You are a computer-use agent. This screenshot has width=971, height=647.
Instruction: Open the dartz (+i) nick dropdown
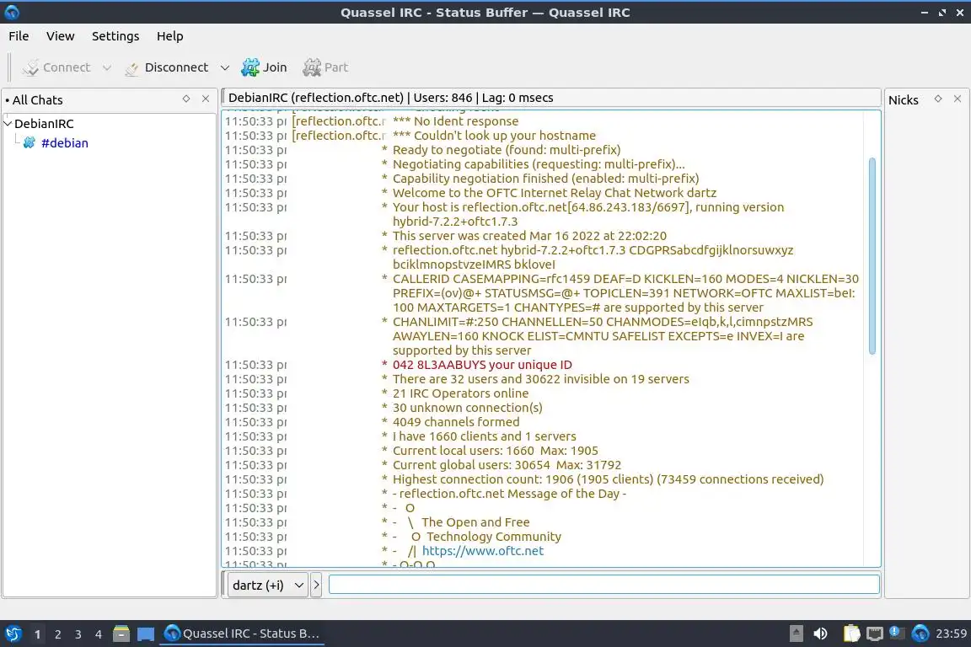tap(267, 586)
